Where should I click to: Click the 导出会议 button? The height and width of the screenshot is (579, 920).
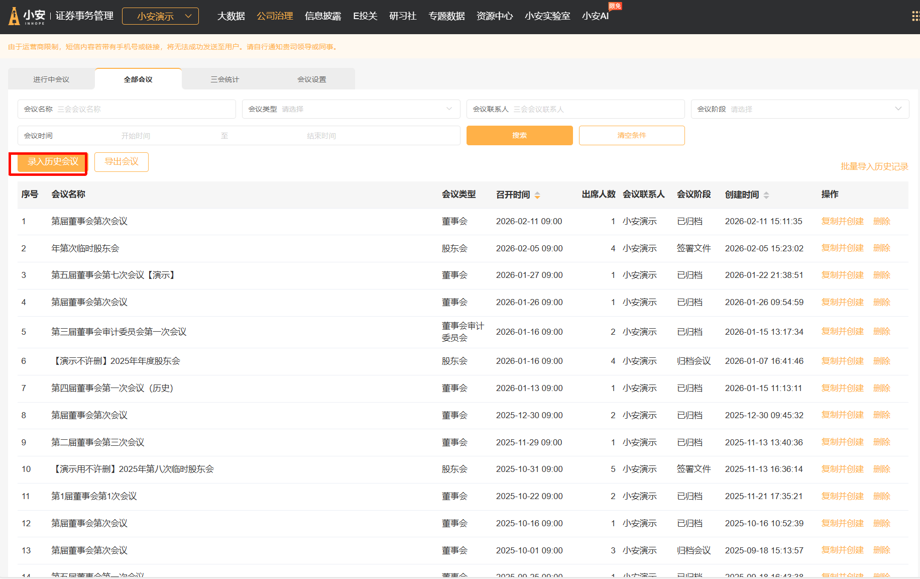coord(121,162)
